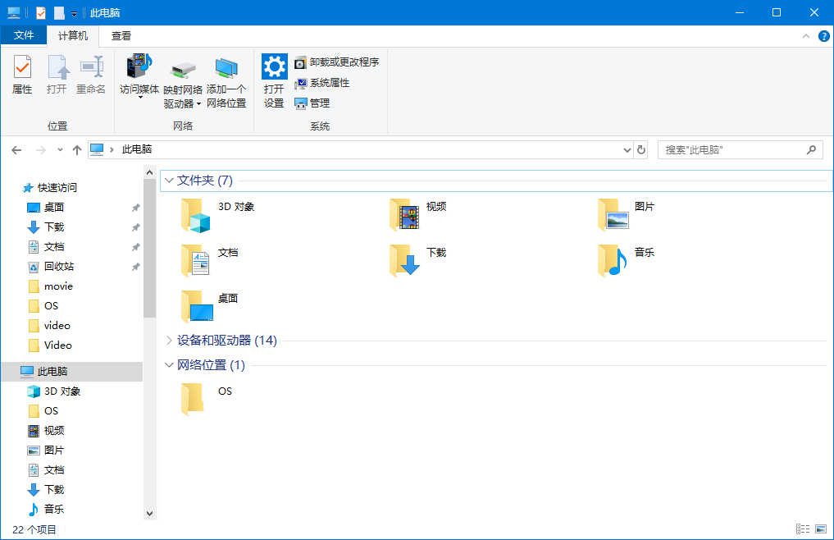Expand the 设备和驱动器 (14) group
This screenshot has width=834, height=540.
tap(169, 341)
